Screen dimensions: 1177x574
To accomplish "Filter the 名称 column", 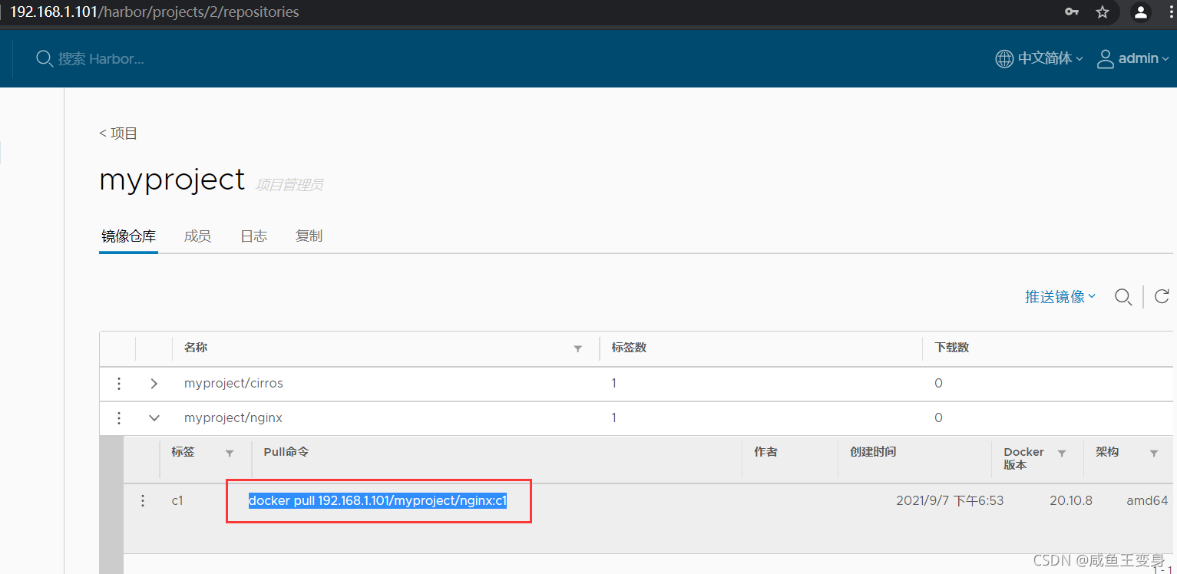I will [577, 348].
